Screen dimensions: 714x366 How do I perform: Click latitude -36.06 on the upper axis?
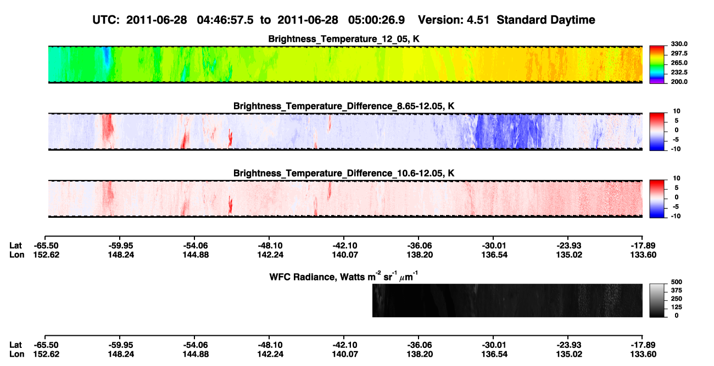tap(419, 246)
